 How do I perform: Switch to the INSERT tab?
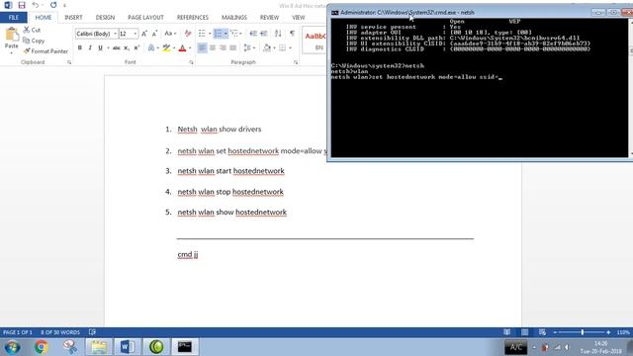[73, 18]
